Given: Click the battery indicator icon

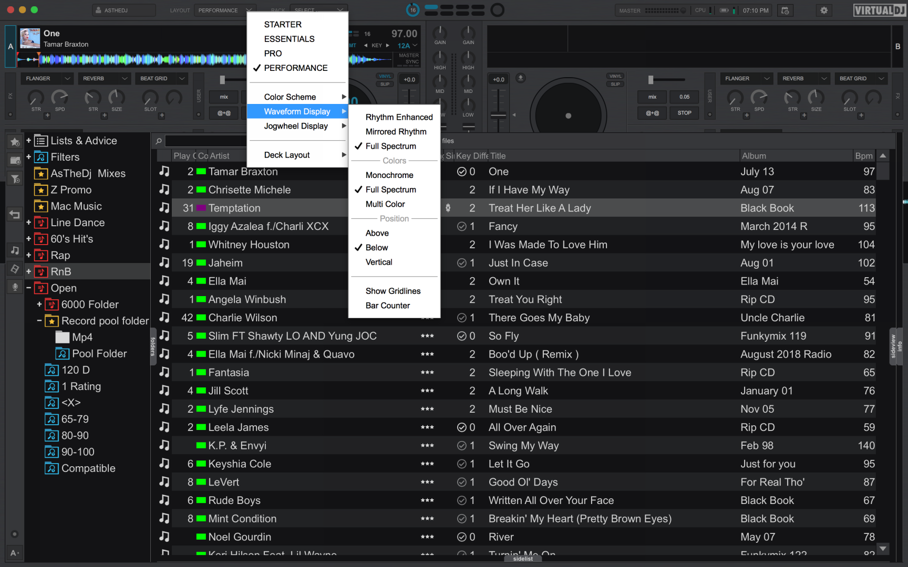Looking at the screenshot, I should 724,10.
